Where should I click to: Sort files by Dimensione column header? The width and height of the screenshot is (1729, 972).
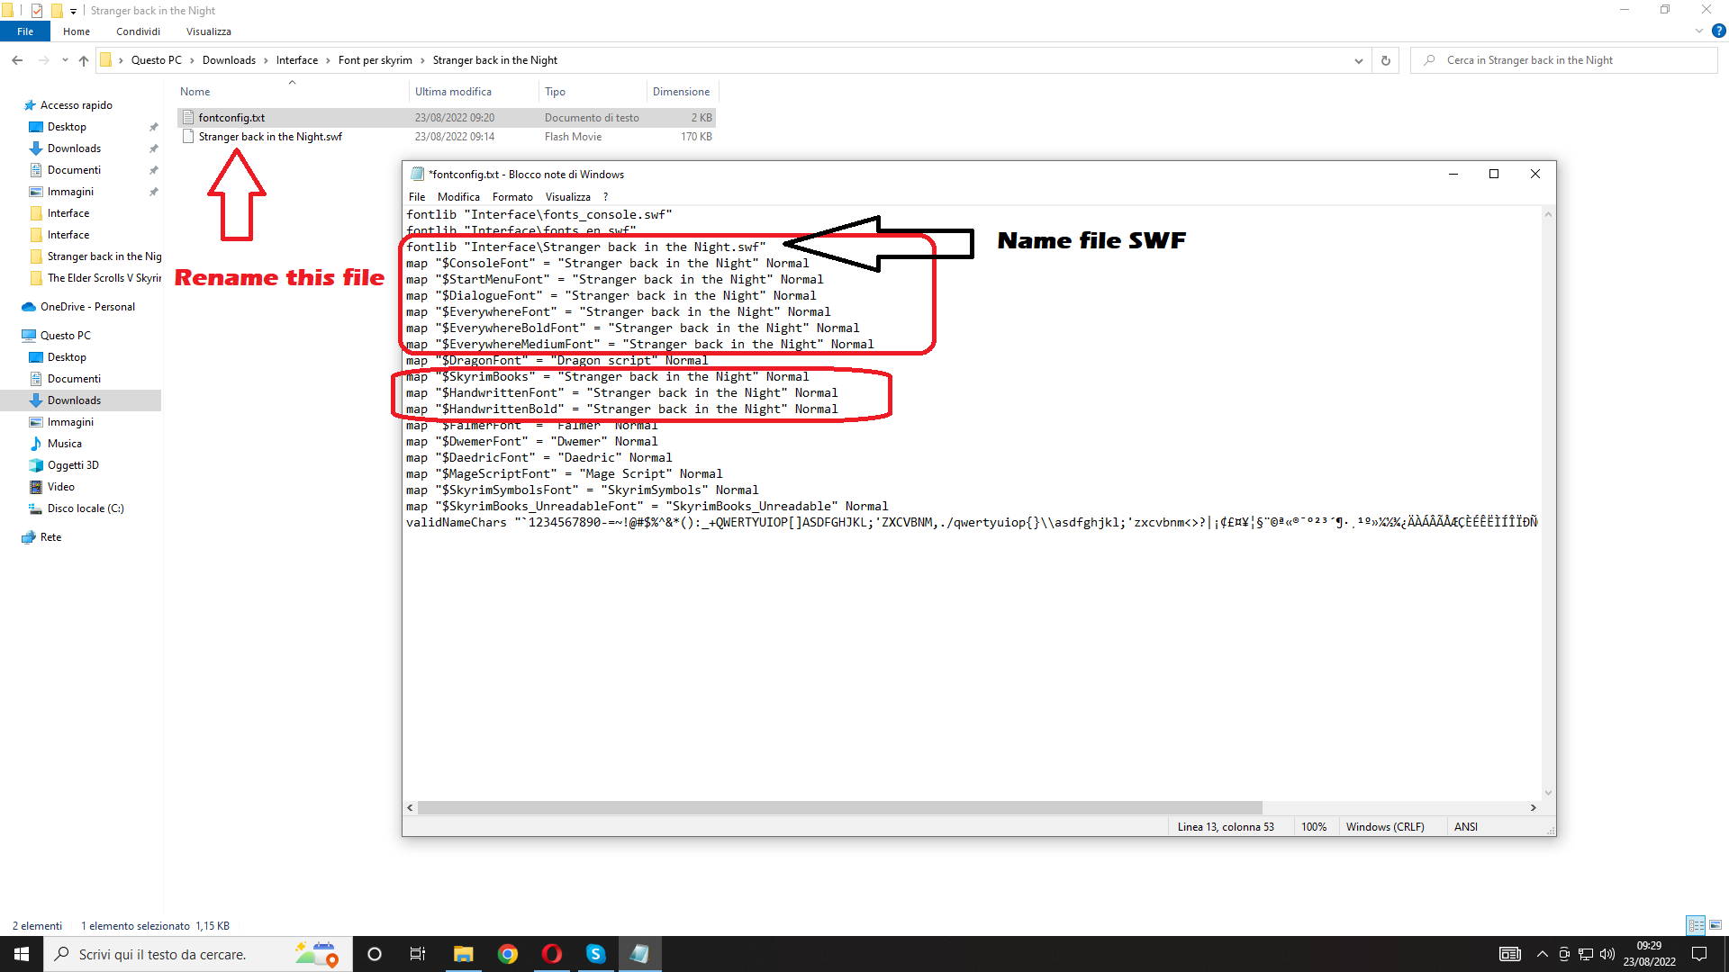pos(682,92)
